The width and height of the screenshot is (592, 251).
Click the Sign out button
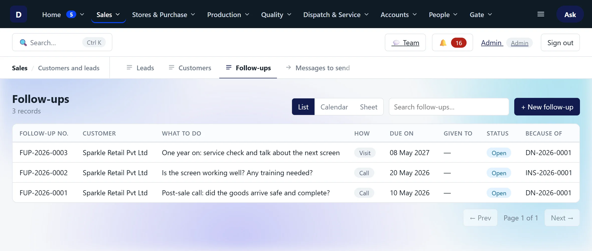560,43
